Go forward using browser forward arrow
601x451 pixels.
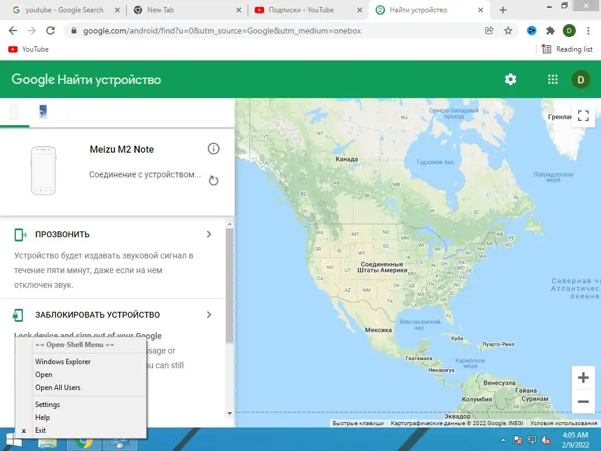coord(32,31)
